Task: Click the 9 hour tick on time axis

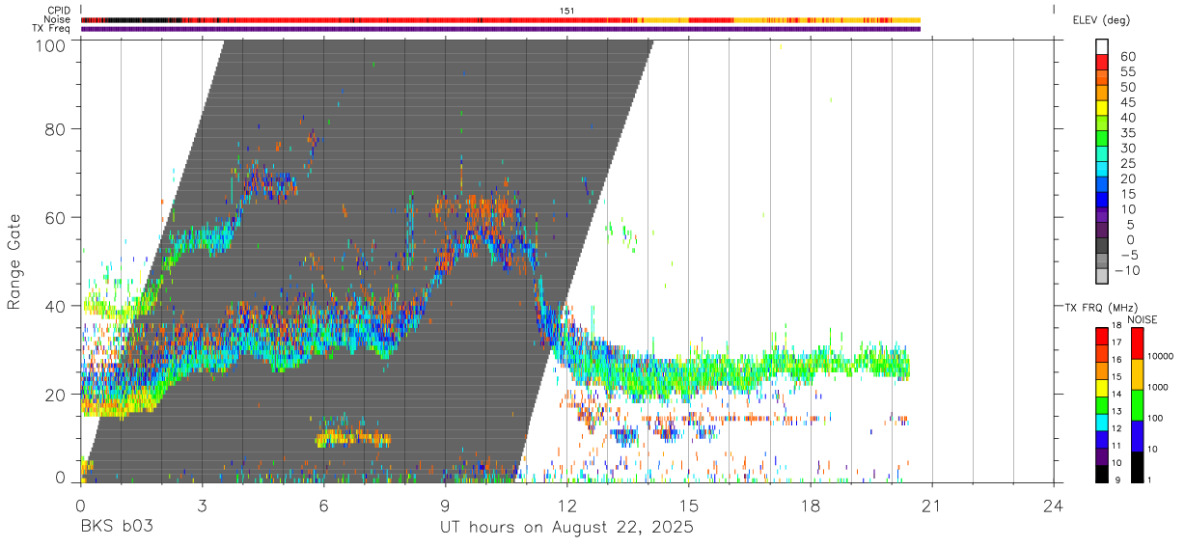Action: (445, 505)
